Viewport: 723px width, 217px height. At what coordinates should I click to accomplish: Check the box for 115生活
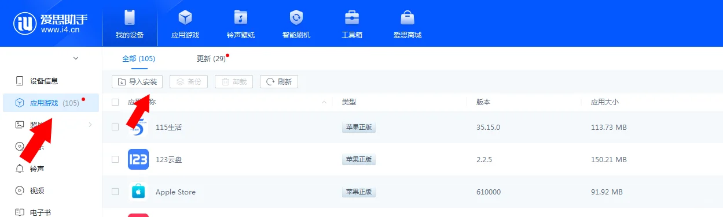click(115, 127)
